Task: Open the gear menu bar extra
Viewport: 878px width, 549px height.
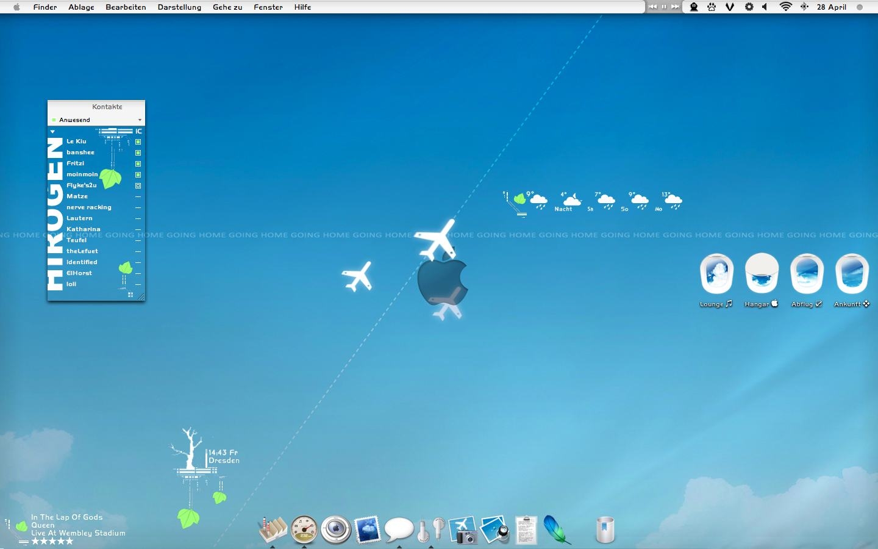Action: coord(749,7)
